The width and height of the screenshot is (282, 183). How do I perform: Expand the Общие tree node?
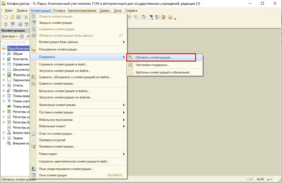[4, 54]
